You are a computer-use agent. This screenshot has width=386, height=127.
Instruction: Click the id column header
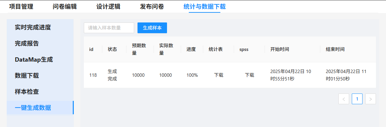pos(93,49)
